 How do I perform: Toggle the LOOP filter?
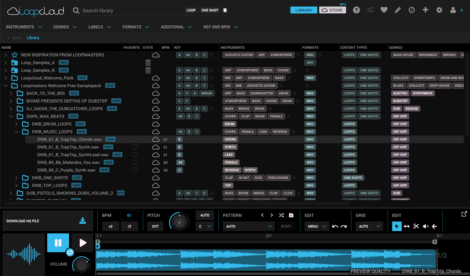point(191,10)
